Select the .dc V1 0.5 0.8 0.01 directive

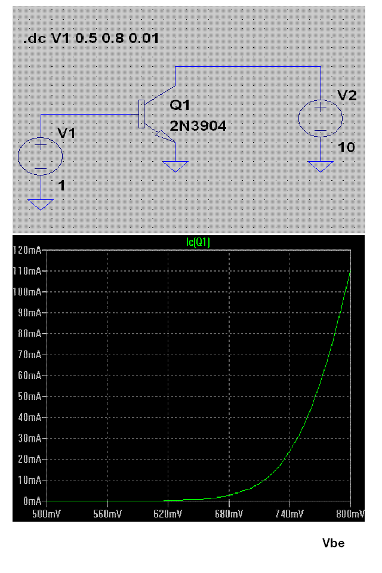click(91, 38)
